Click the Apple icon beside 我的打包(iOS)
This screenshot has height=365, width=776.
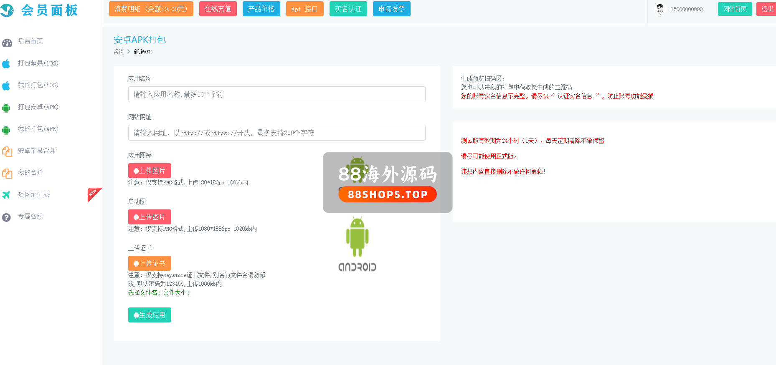[x=6, y=86]
